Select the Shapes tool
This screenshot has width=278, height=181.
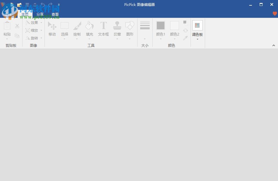[x=130, y=28]
